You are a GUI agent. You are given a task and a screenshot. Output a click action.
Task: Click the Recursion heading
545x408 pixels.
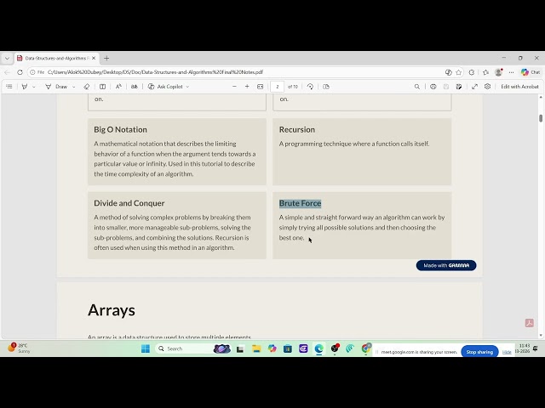click(297, 129)
